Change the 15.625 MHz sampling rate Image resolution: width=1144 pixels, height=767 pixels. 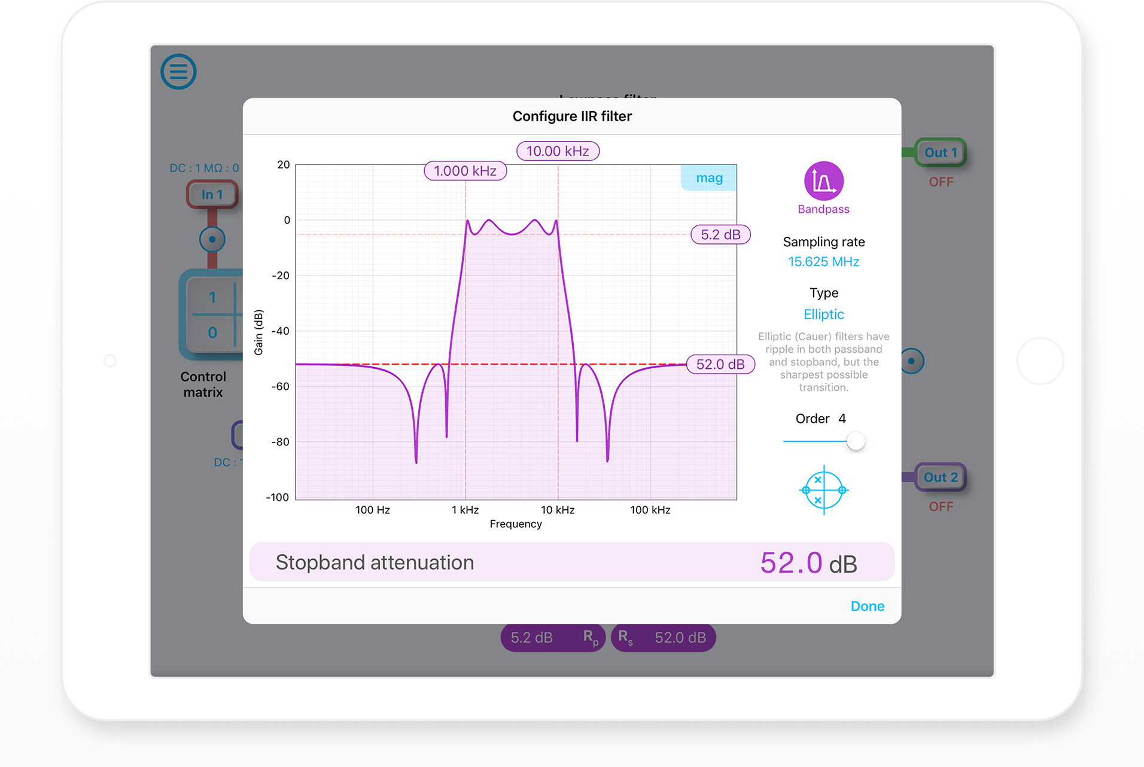pyautogui.click(x=823, y=262)
